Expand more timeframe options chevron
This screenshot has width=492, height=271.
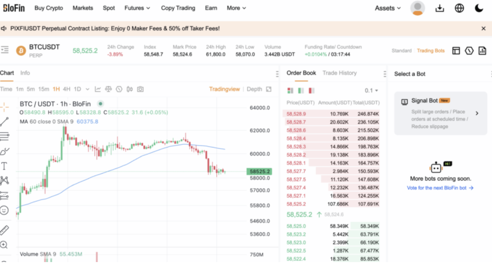point(88,89)
